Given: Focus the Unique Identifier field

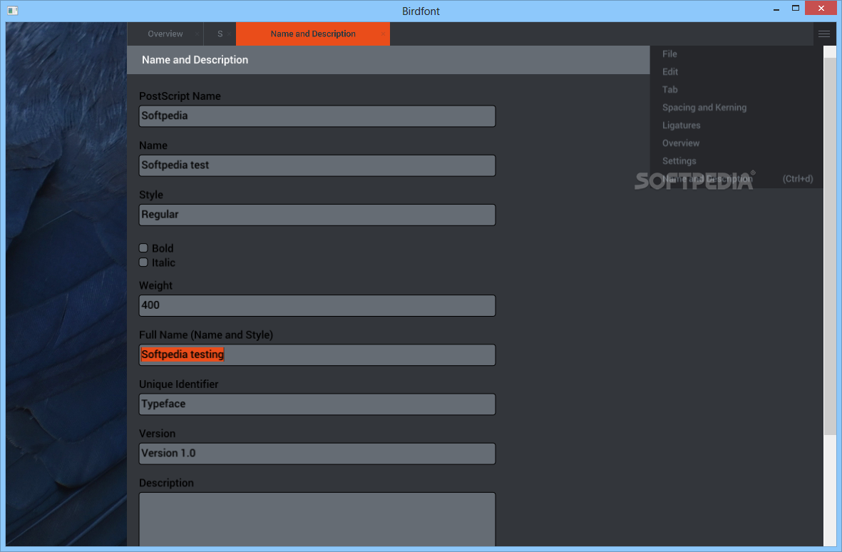Looking at the screenshot, I should [x=317, y=404].
